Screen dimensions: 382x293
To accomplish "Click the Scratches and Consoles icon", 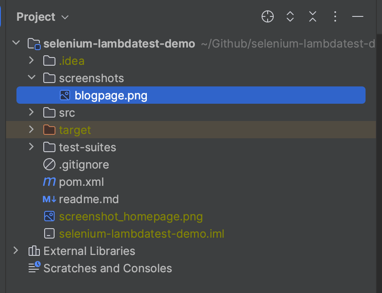I will [x=34, y=268].
